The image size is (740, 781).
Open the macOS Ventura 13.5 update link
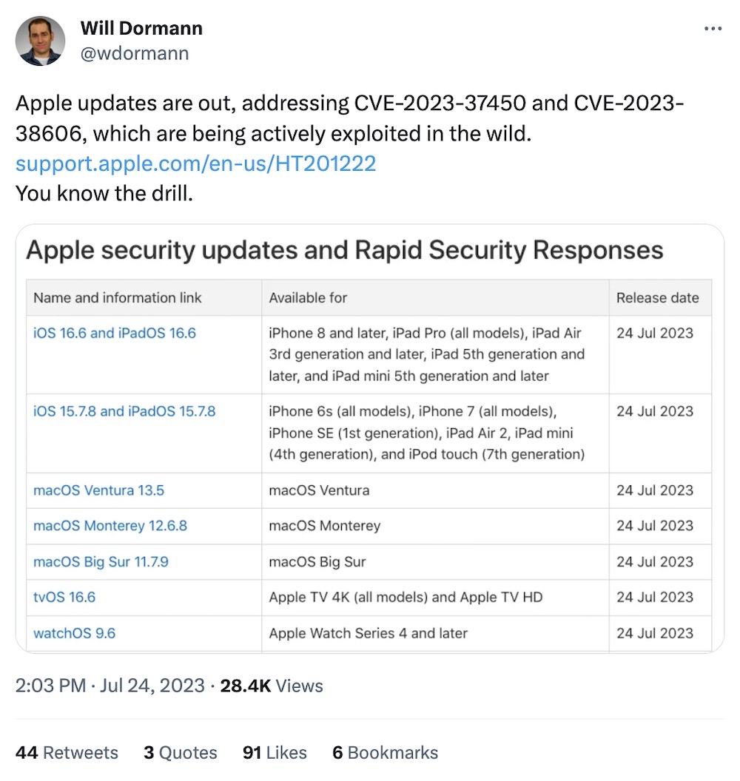[97, 490]
